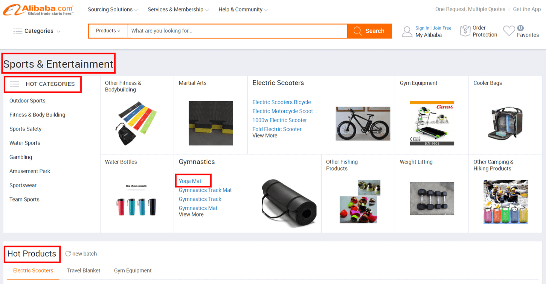Click the Order Protection shield icon
Screen dimensions: 546x284
pyautogui.click(x=465, y=31)
